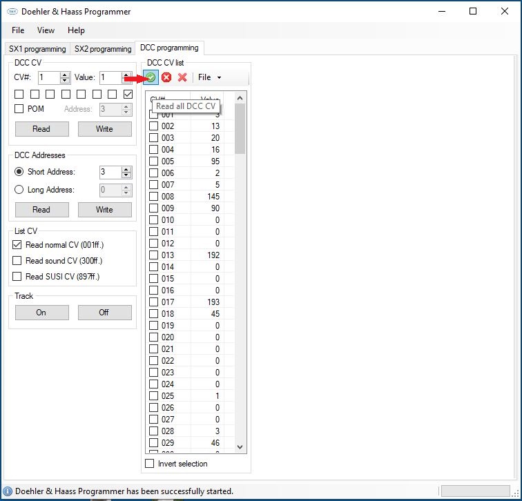Image resolution: width=522 pixels, height=501 pixels.
Task: Increase the Short Address spinner
Action: pyautogui.click(x=126, y=169)
